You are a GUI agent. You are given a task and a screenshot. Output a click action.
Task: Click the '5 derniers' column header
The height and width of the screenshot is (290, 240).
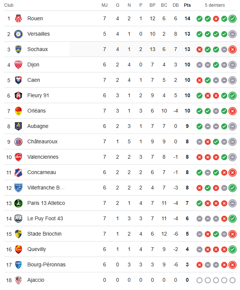pos(215,5)
